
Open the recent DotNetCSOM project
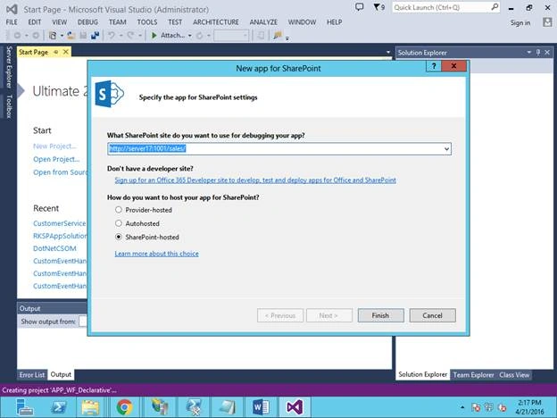point(54,248)
